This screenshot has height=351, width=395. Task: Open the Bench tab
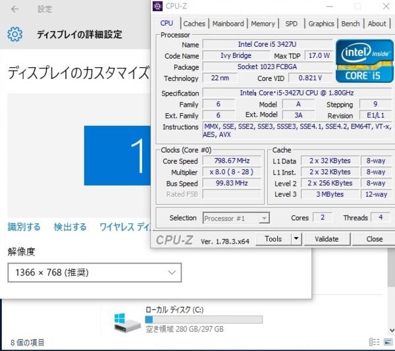(x=350, y=24)
